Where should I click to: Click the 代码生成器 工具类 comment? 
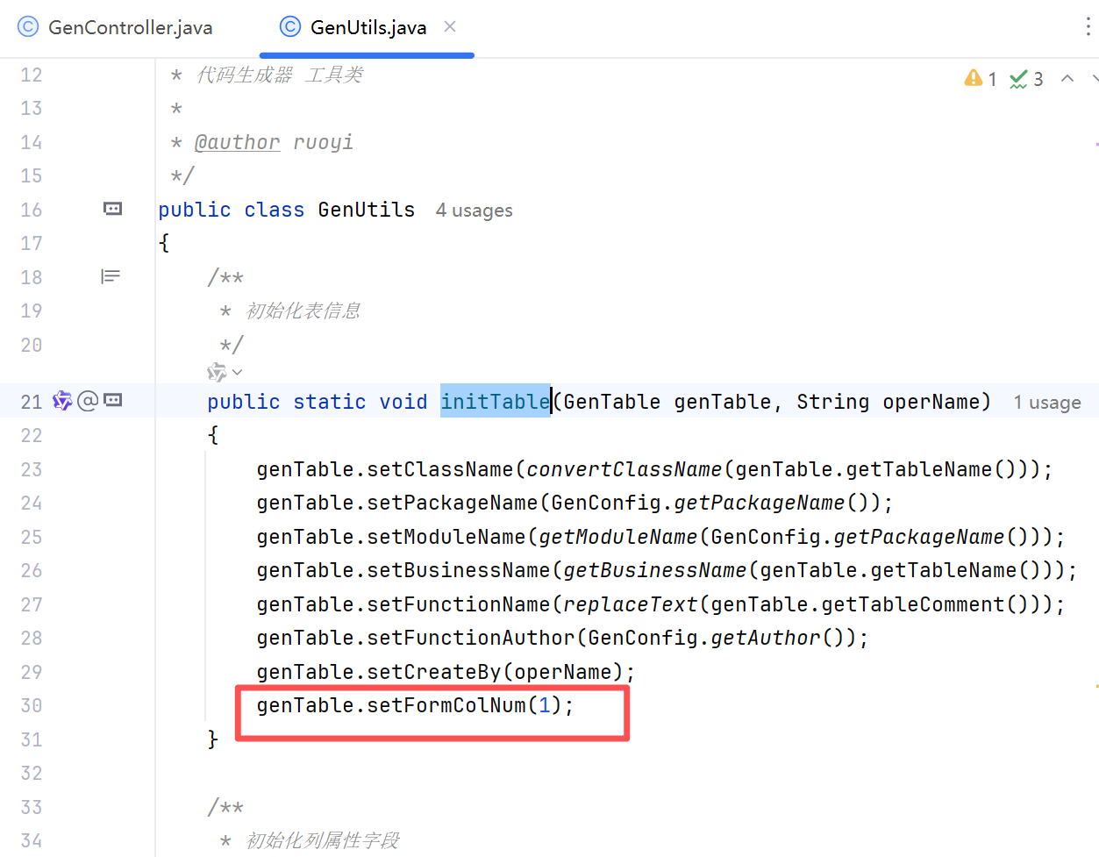[x=279, y=75]
